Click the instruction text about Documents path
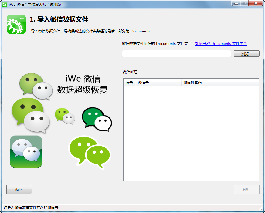265x213 pixels. [90, 31]
